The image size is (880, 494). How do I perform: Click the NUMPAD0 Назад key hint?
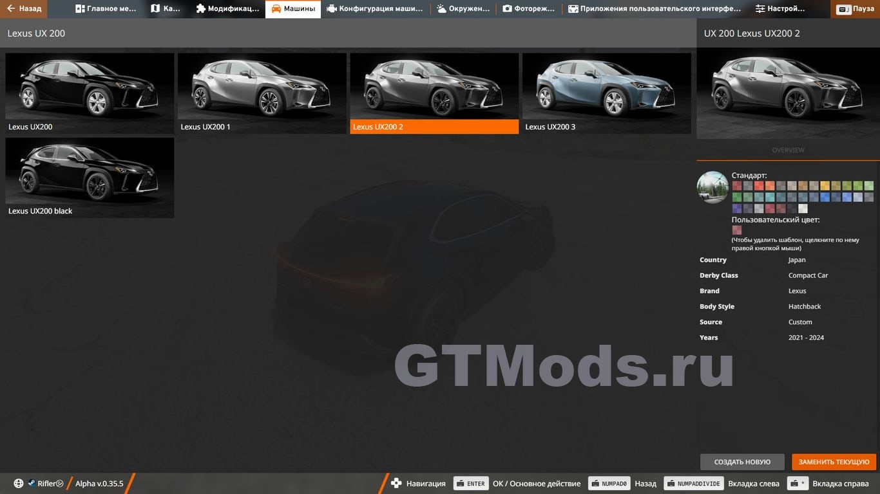pos(609,484)
